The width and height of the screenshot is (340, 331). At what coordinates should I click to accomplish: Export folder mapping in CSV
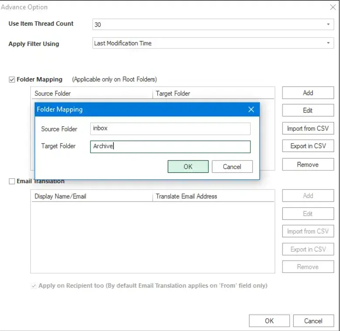(308, 146)
